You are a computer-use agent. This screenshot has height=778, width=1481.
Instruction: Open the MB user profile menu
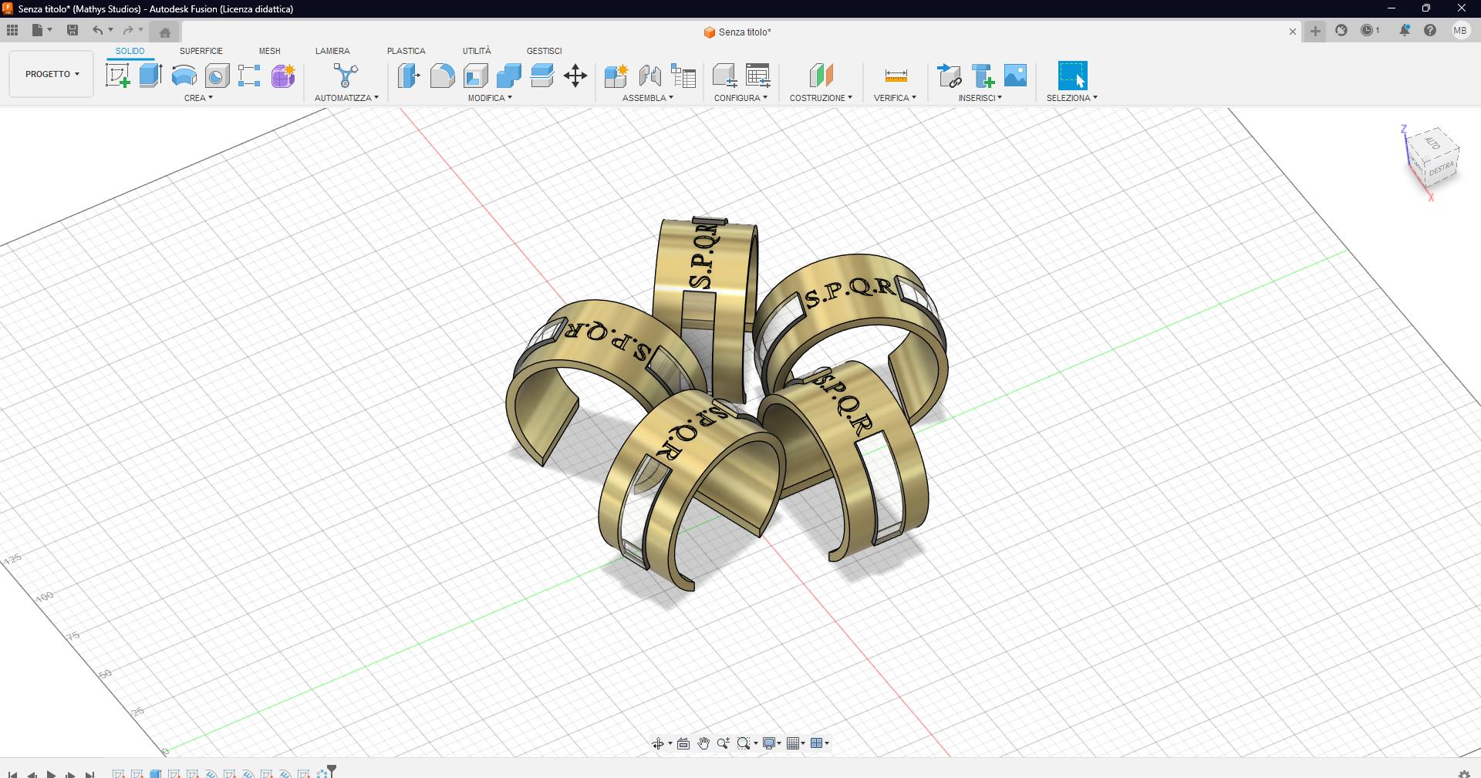point(1460,31)
